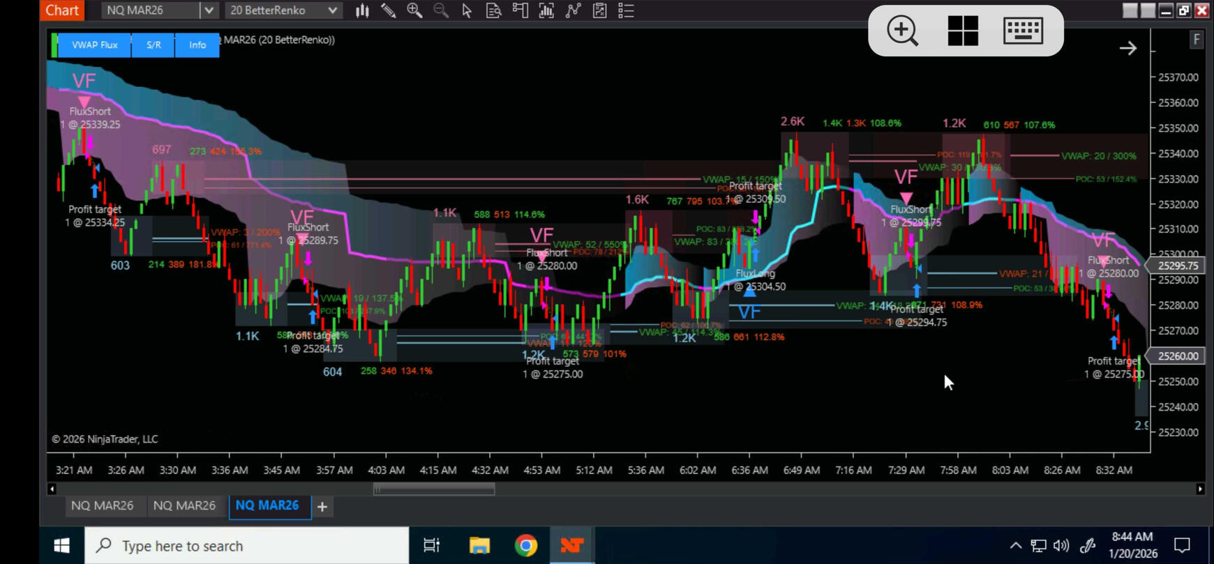The image size is (1214, 564).
Task: Open the Strategies icon in toolbar
Action: pos(573,10)
